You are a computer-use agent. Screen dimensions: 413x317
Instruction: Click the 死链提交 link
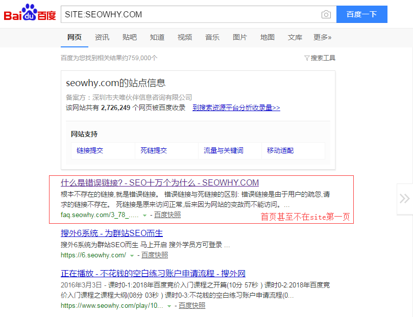pos(154,151)
